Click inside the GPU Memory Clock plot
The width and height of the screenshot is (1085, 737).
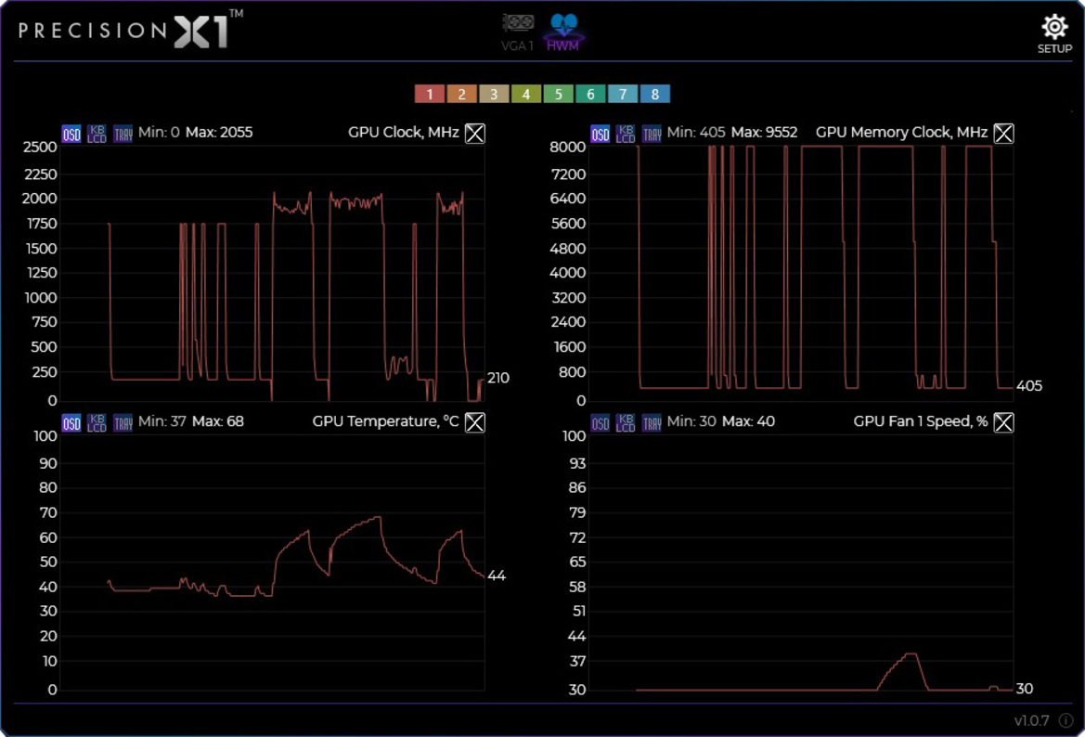tap(801, 273)
